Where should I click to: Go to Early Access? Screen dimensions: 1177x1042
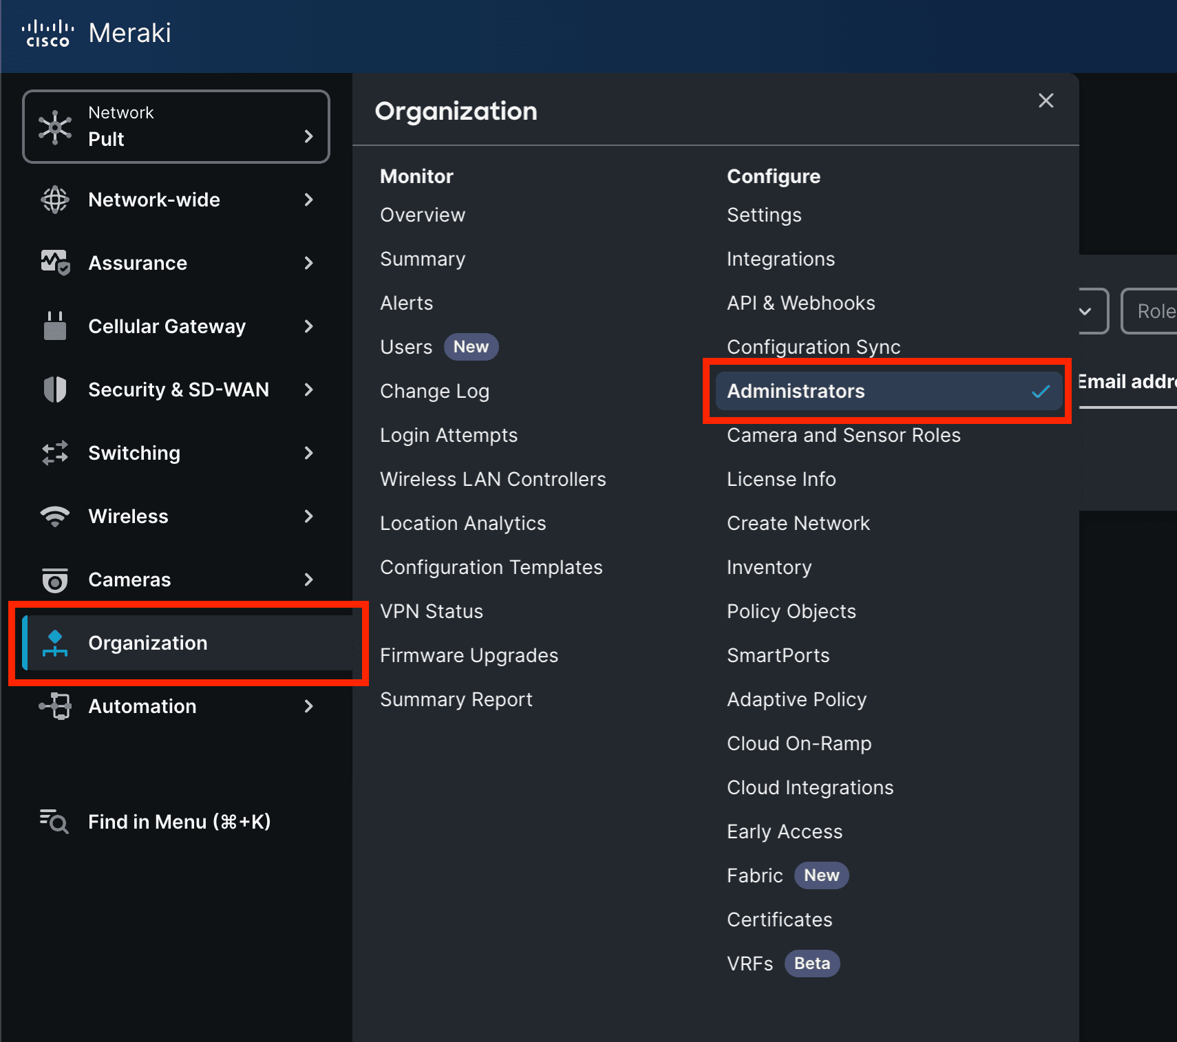pos(785,831)
